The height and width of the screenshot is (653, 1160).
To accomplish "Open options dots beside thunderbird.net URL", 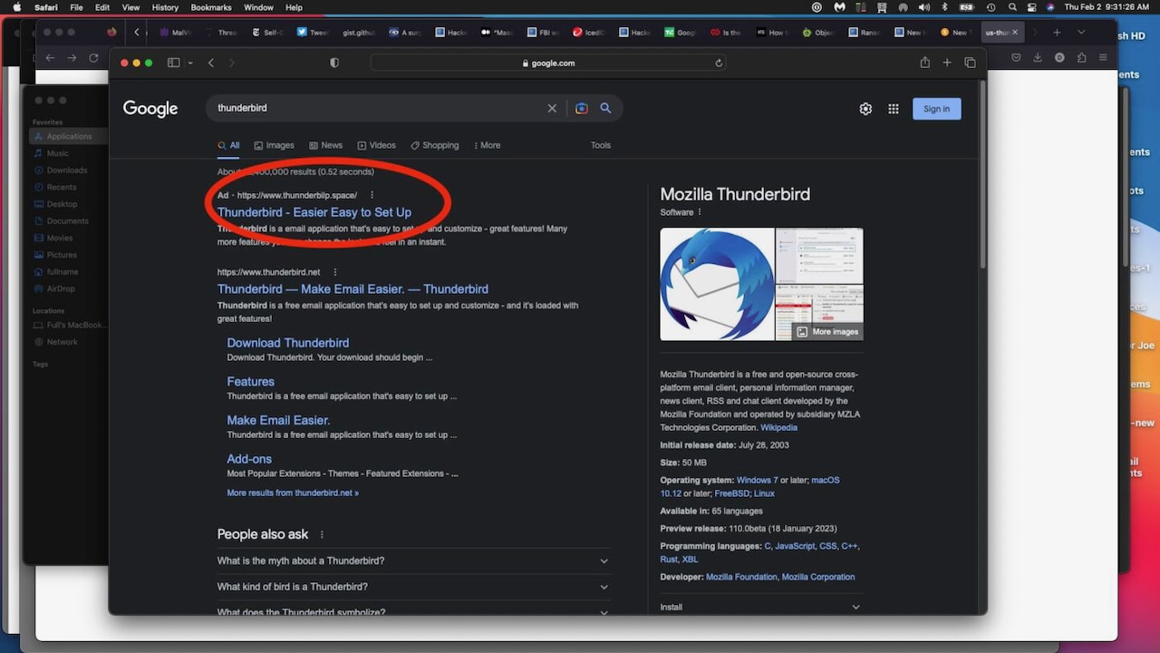I will (334, 272).
